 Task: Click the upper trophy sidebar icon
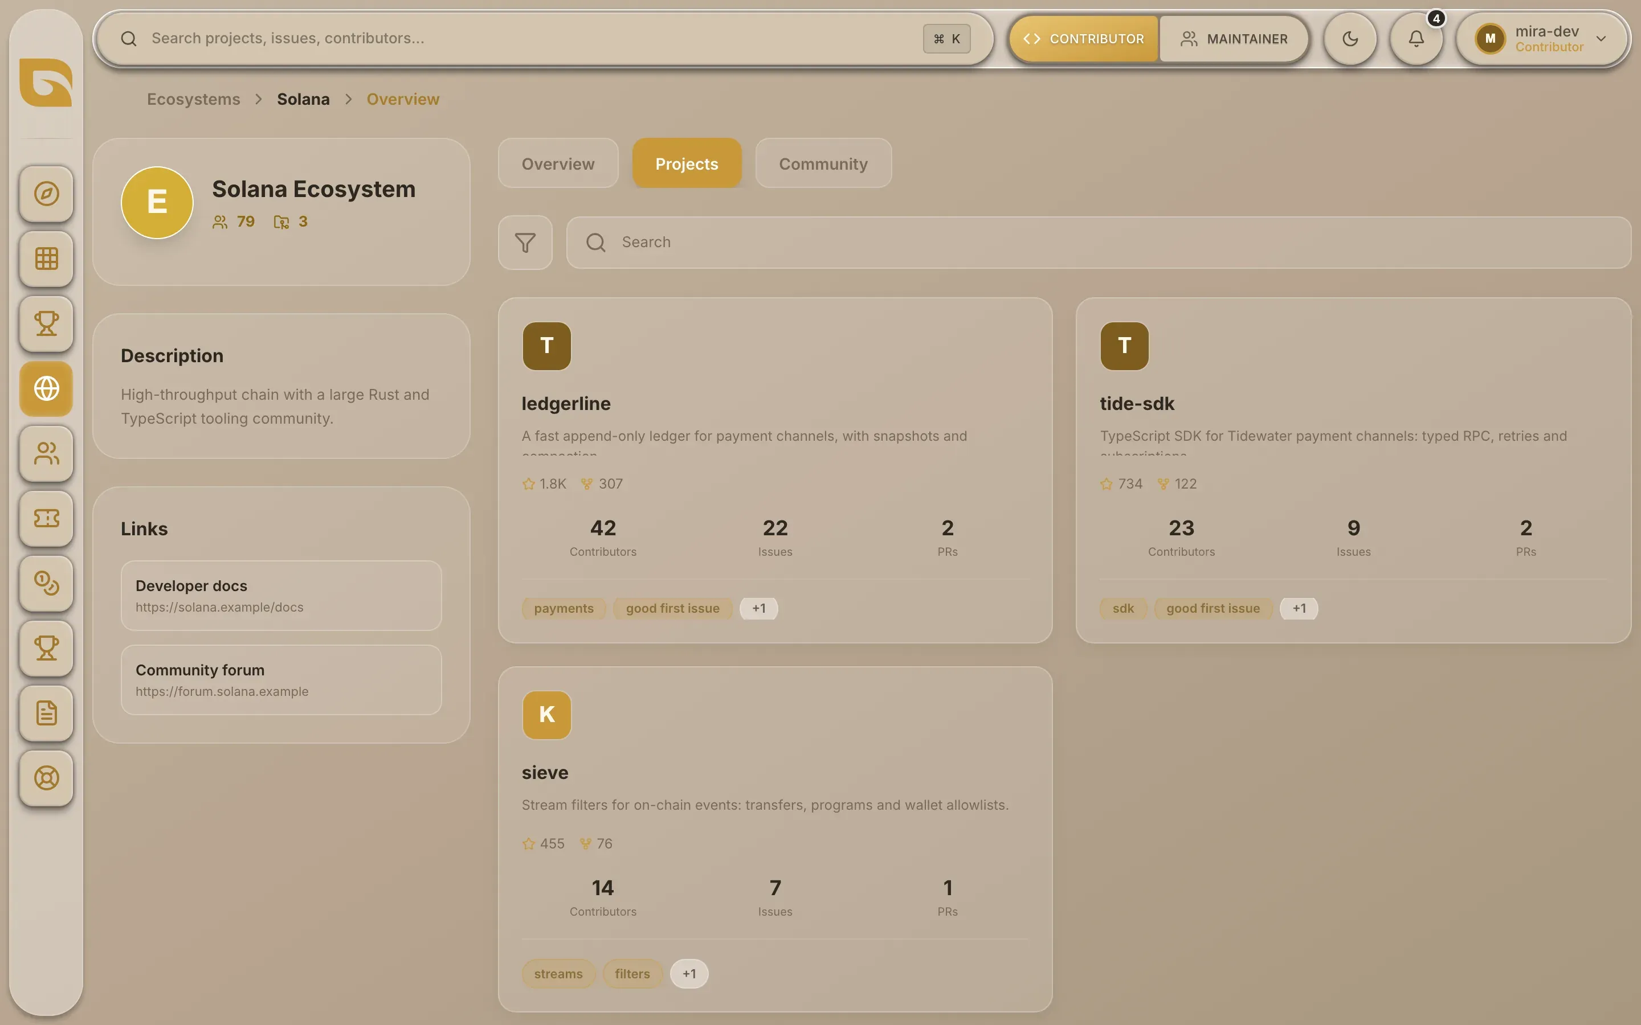tap(46, 323)
